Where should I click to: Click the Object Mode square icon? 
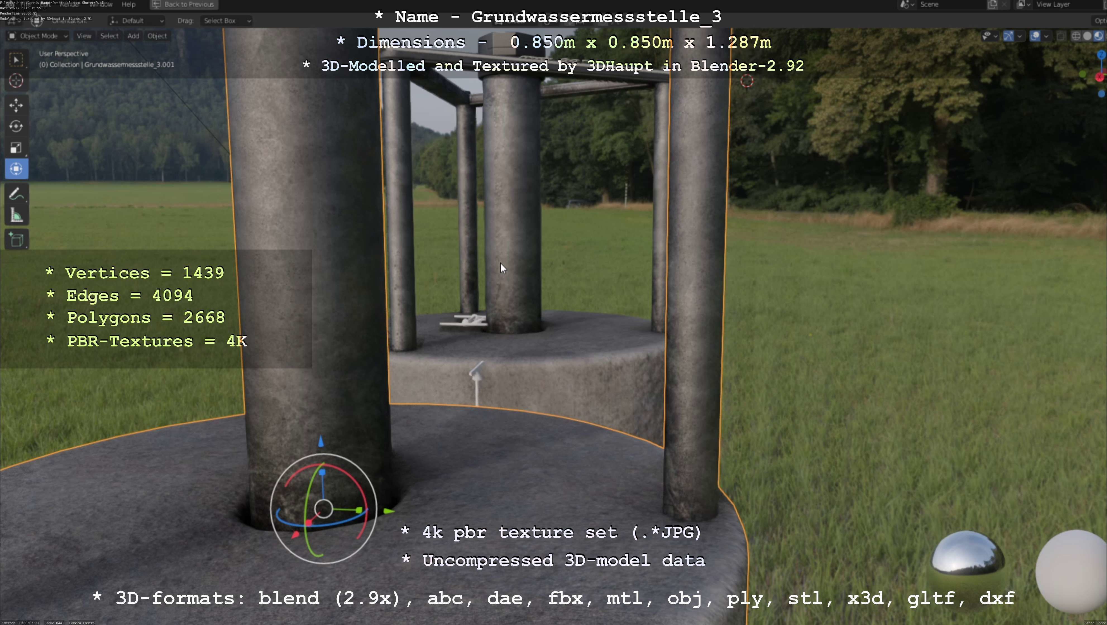point(12,36)
